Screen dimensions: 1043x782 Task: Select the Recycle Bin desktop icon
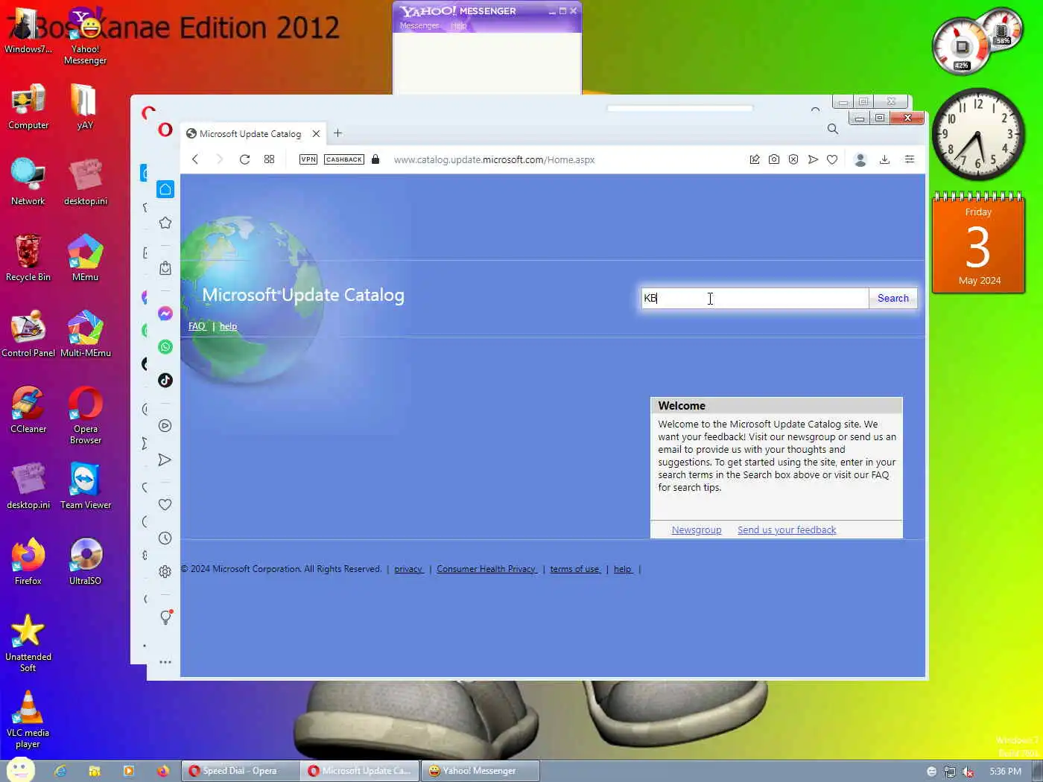[28, 258]
